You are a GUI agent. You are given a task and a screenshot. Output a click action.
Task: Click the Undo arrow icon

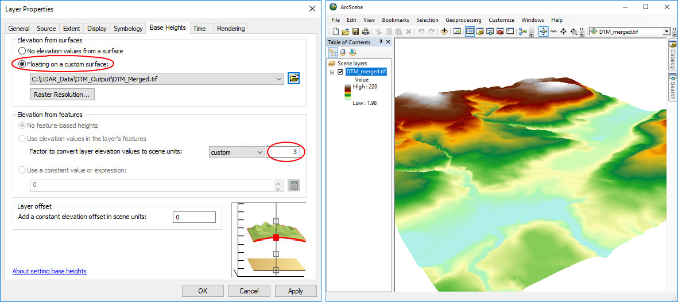[x=421, y=31]
